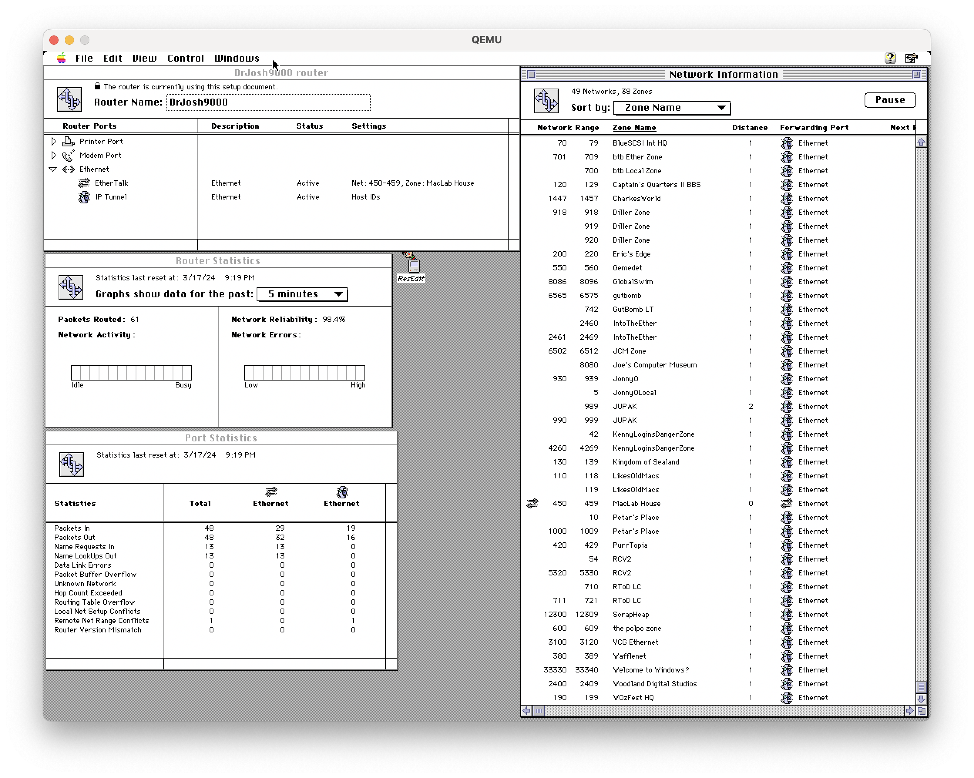This screenshot has width=974, height=778.
Task: Click the forwarding port icon for W0zFest HQ
Action: [787, 698]
